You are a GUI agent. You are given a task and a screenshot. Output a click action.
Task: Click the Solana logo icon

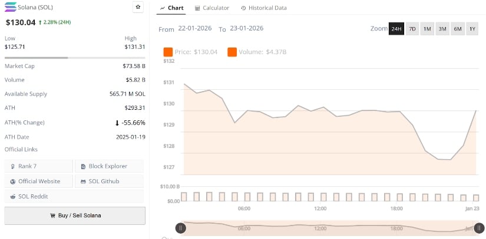click(11, 7)
